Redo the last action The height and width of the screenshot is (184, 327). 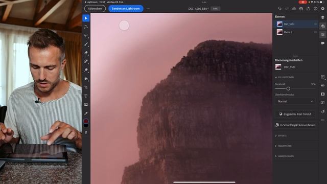[287, 9]
